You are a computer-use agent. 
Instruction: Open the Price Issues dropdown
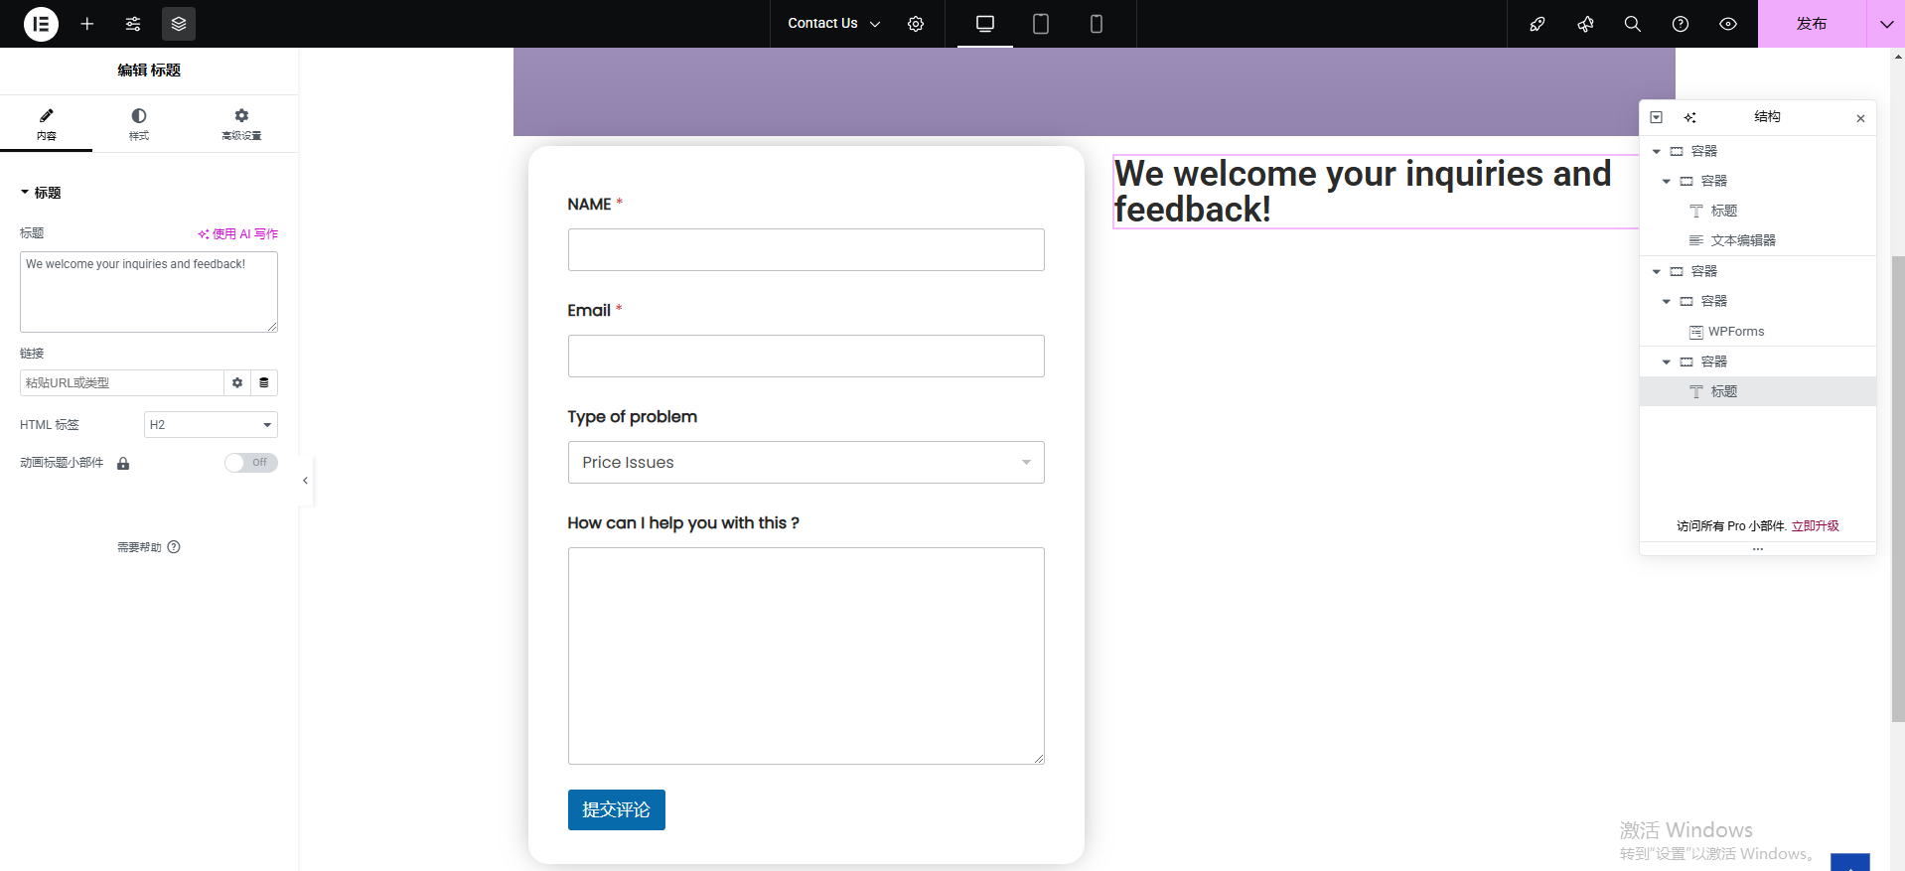coord(806,463)
